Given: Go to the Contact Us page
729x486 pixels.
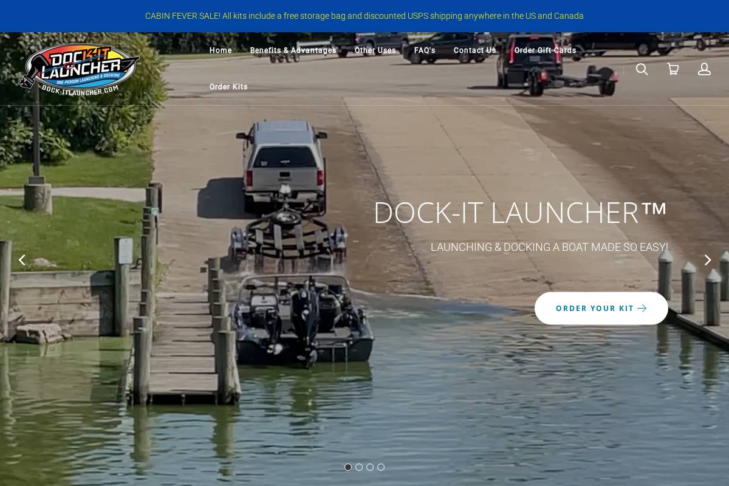Looking at the screenshot, I should 474,50.
